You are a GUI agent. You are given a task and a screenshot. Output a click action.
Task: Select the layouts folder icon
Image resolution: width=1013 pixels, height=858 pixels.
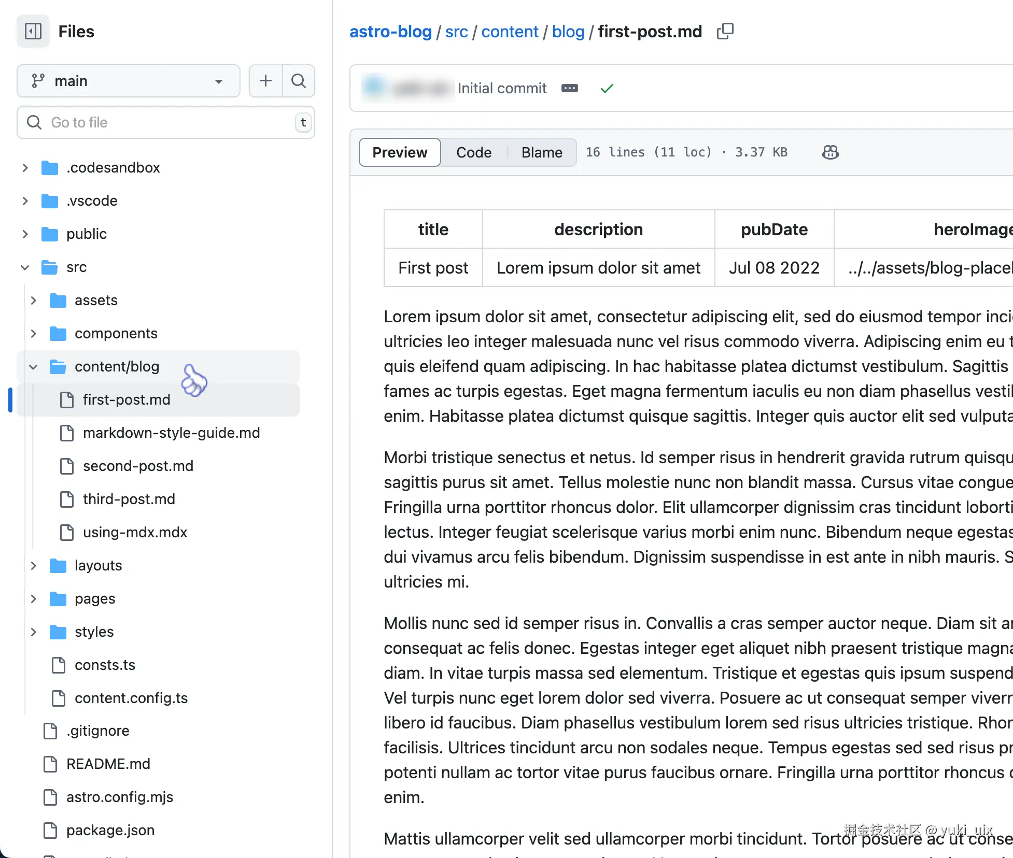tap(58, 566)
